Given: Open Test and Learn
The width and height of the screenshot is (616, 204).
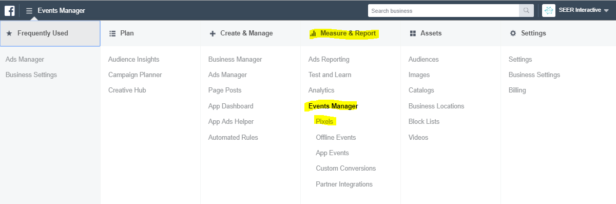Looking at the screenshot, I should point(330,75).
